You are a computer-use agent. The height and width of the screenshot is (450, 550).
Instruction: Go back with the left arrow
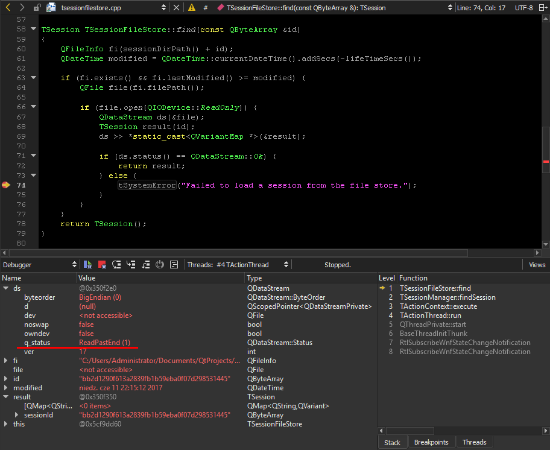pyautogui.click(x=8, y=8)
